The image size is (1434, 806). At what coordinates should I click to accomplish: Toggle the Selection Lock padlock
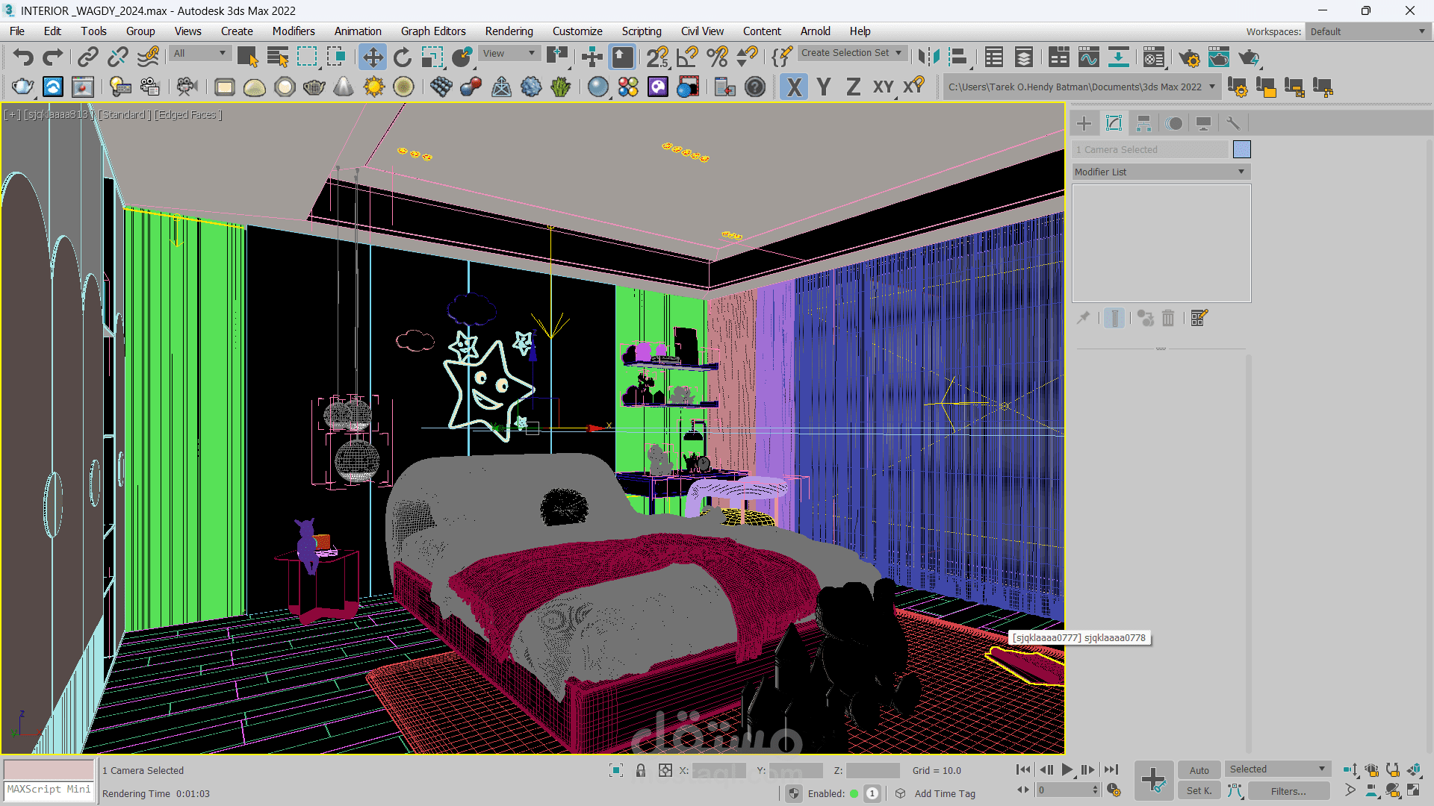tap(640, 770)
